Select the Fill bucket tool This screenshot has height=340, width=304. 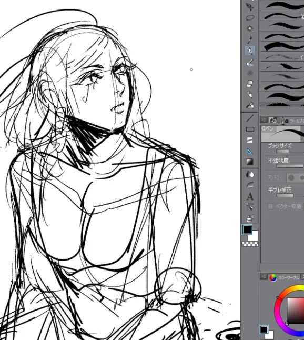250,106
